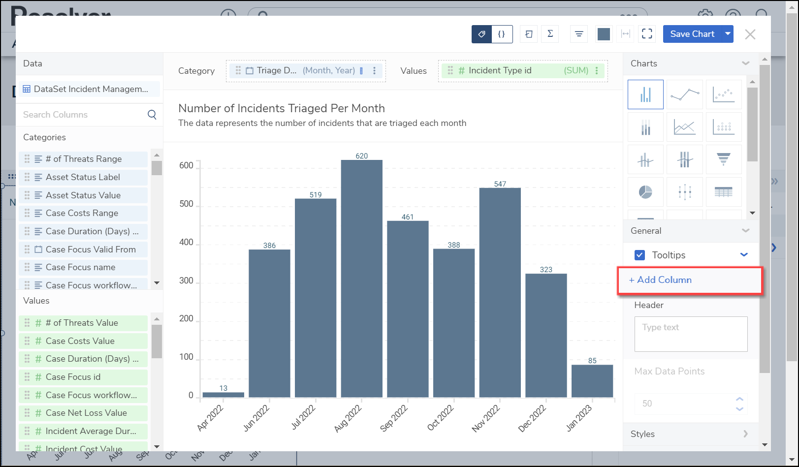Select the bar chart type icon
799x467 pixels.
[645, 94]
